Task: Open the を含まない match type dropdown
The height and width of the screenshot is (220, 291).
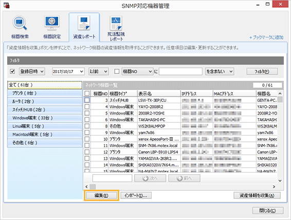Action: (220, 71)
